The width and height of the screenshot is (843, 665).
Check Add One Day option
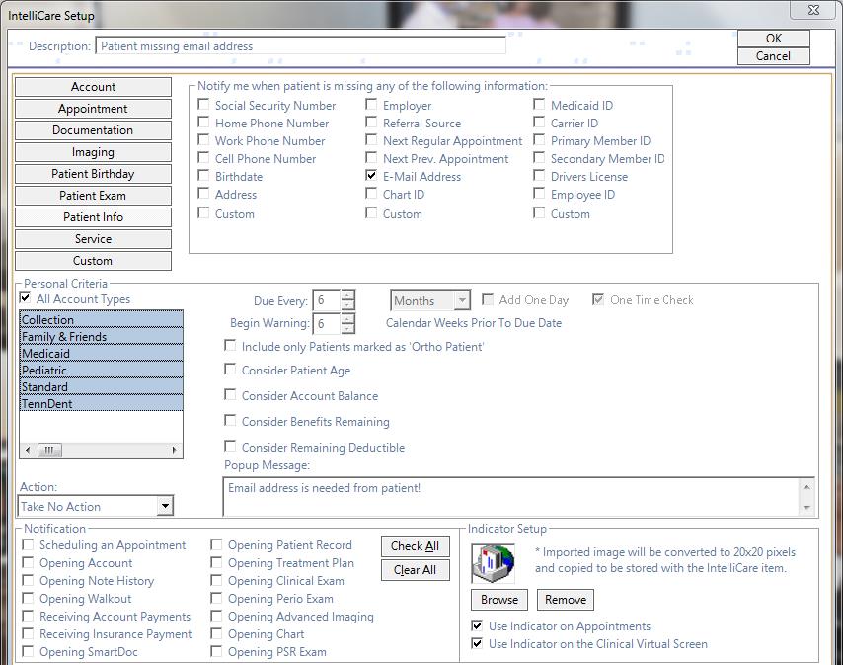tap(488, 299)
